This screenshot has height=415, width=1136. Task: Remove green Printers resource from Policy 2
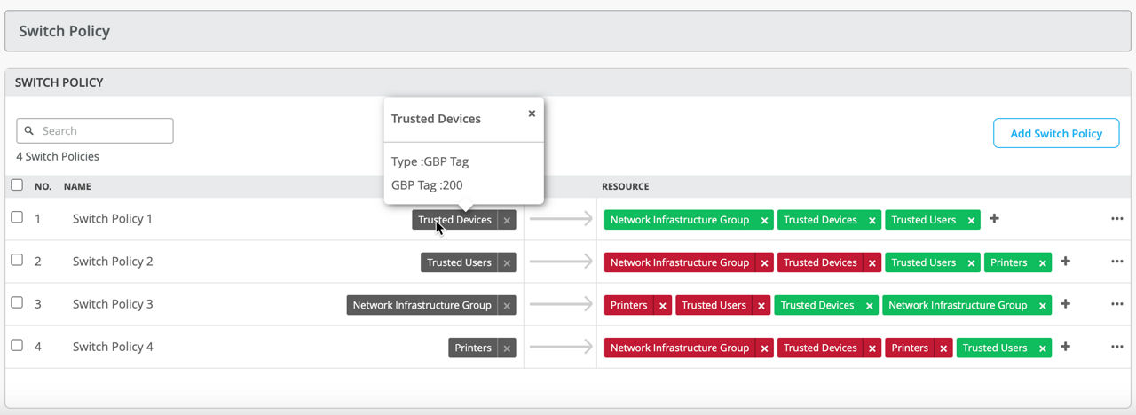coord(1042,263)
